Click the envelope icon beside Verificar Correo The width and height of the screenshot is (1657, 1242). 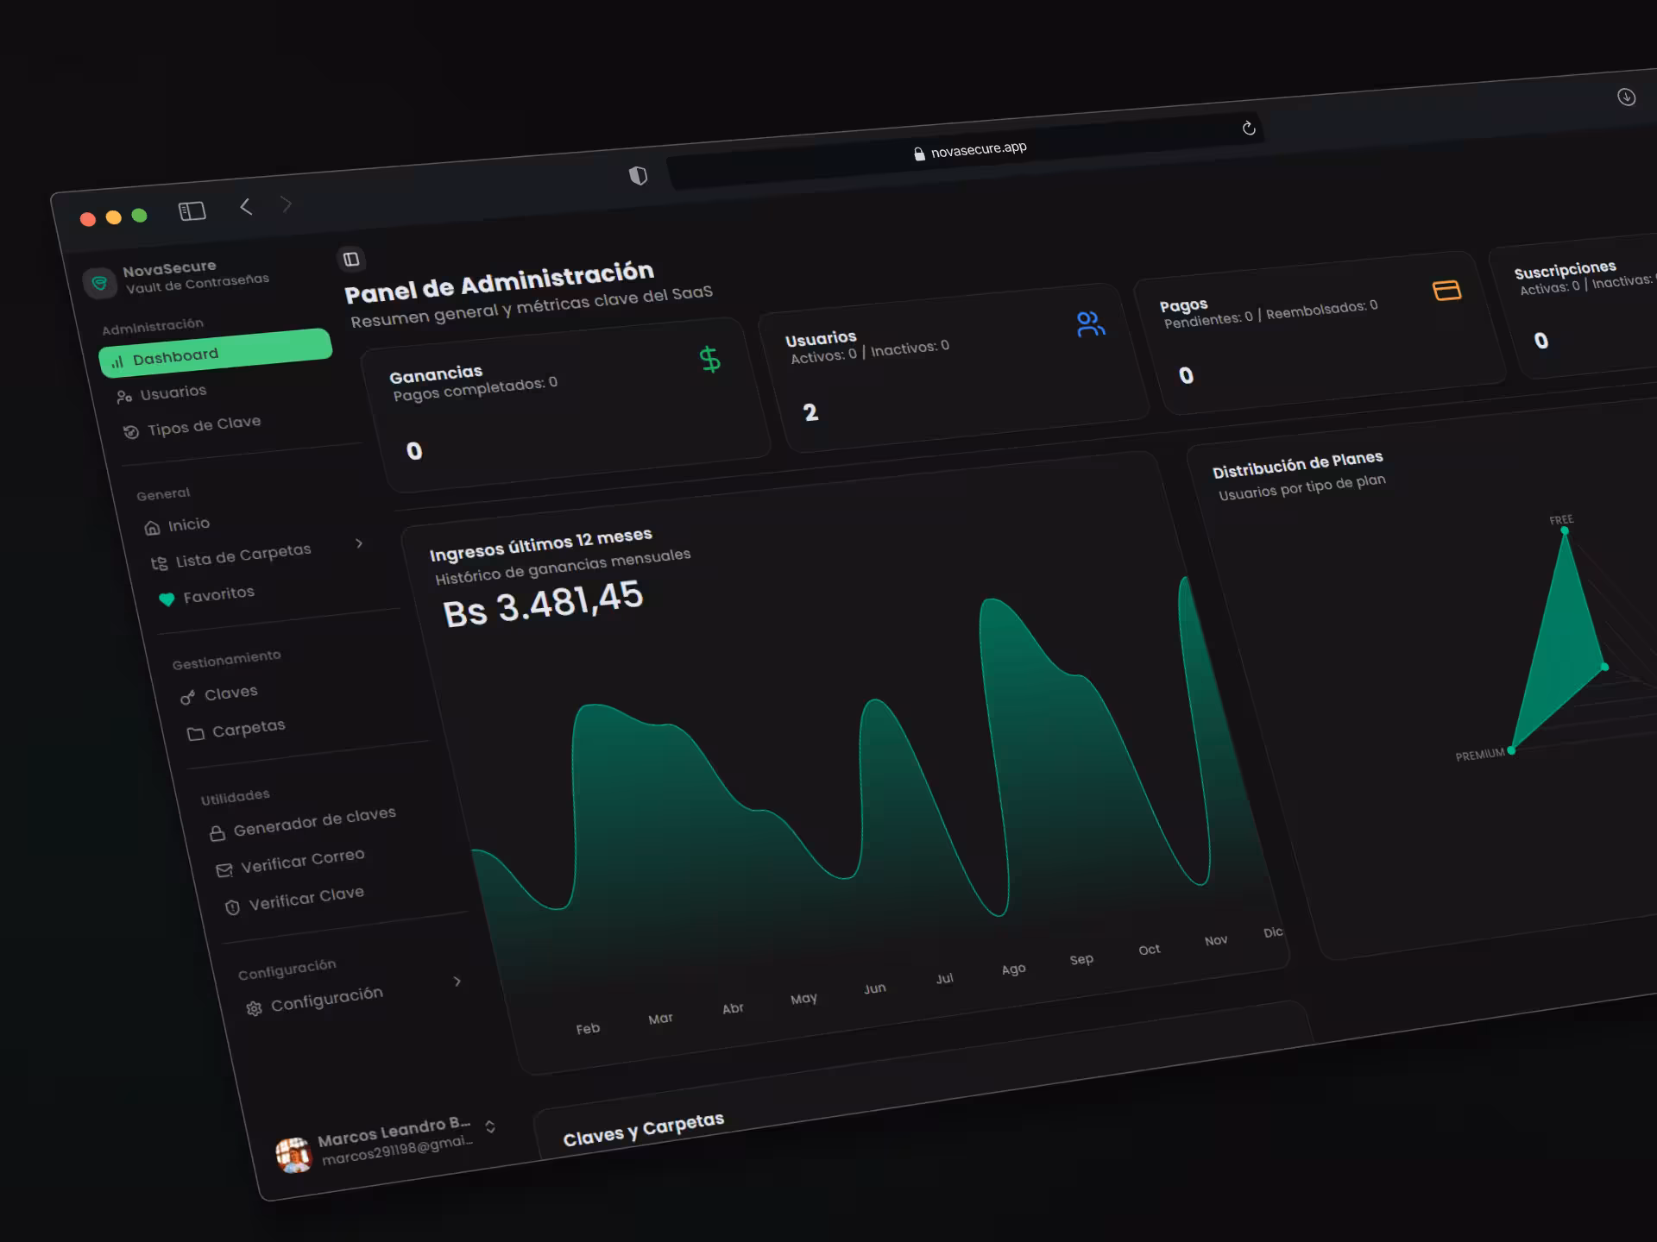[x=224, y=871]
